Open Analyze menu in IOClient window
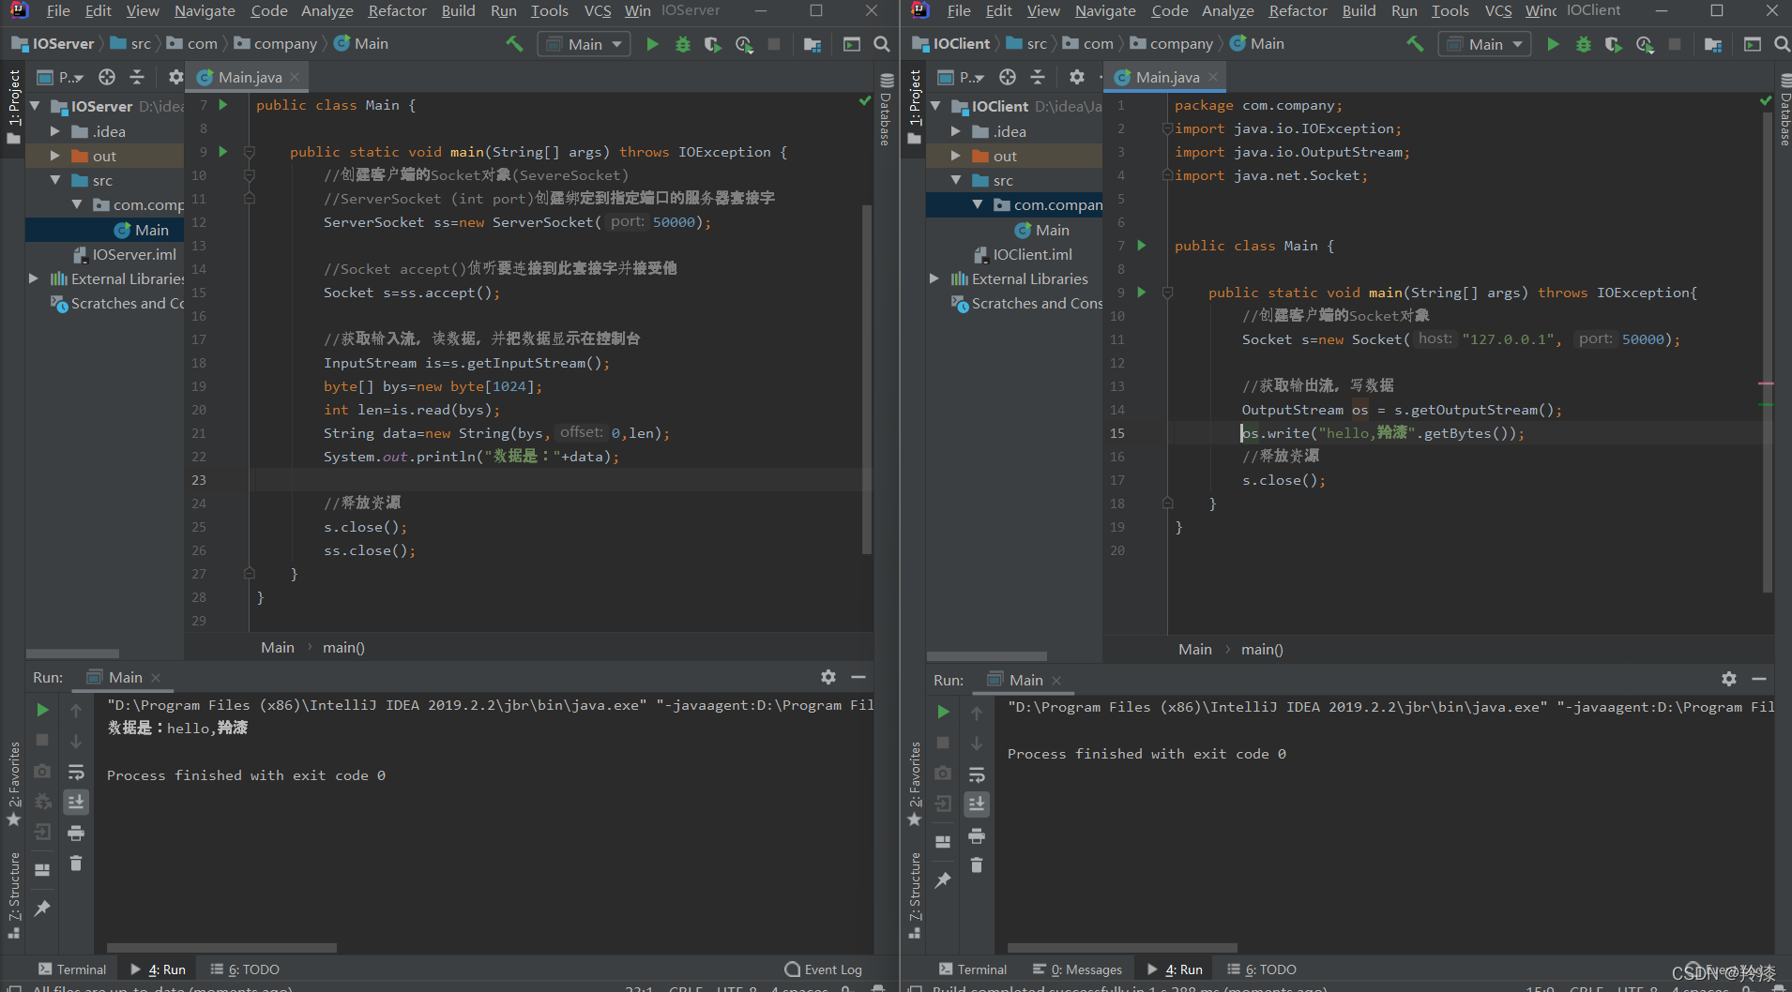The height and width of the screenshot is (992, 1792). (x=1227, y=11)
